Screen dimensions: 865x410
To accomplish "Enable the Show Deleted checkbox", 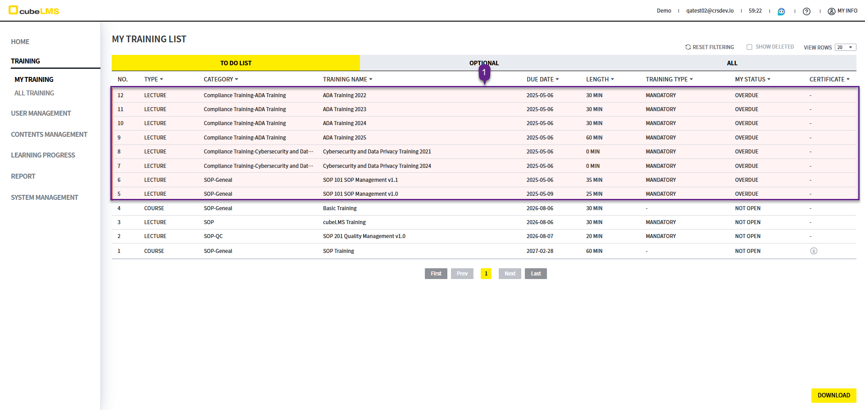I will tap(750, 47).
